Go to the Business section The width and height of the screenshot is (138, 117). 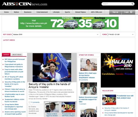click(x=28, y=12)
